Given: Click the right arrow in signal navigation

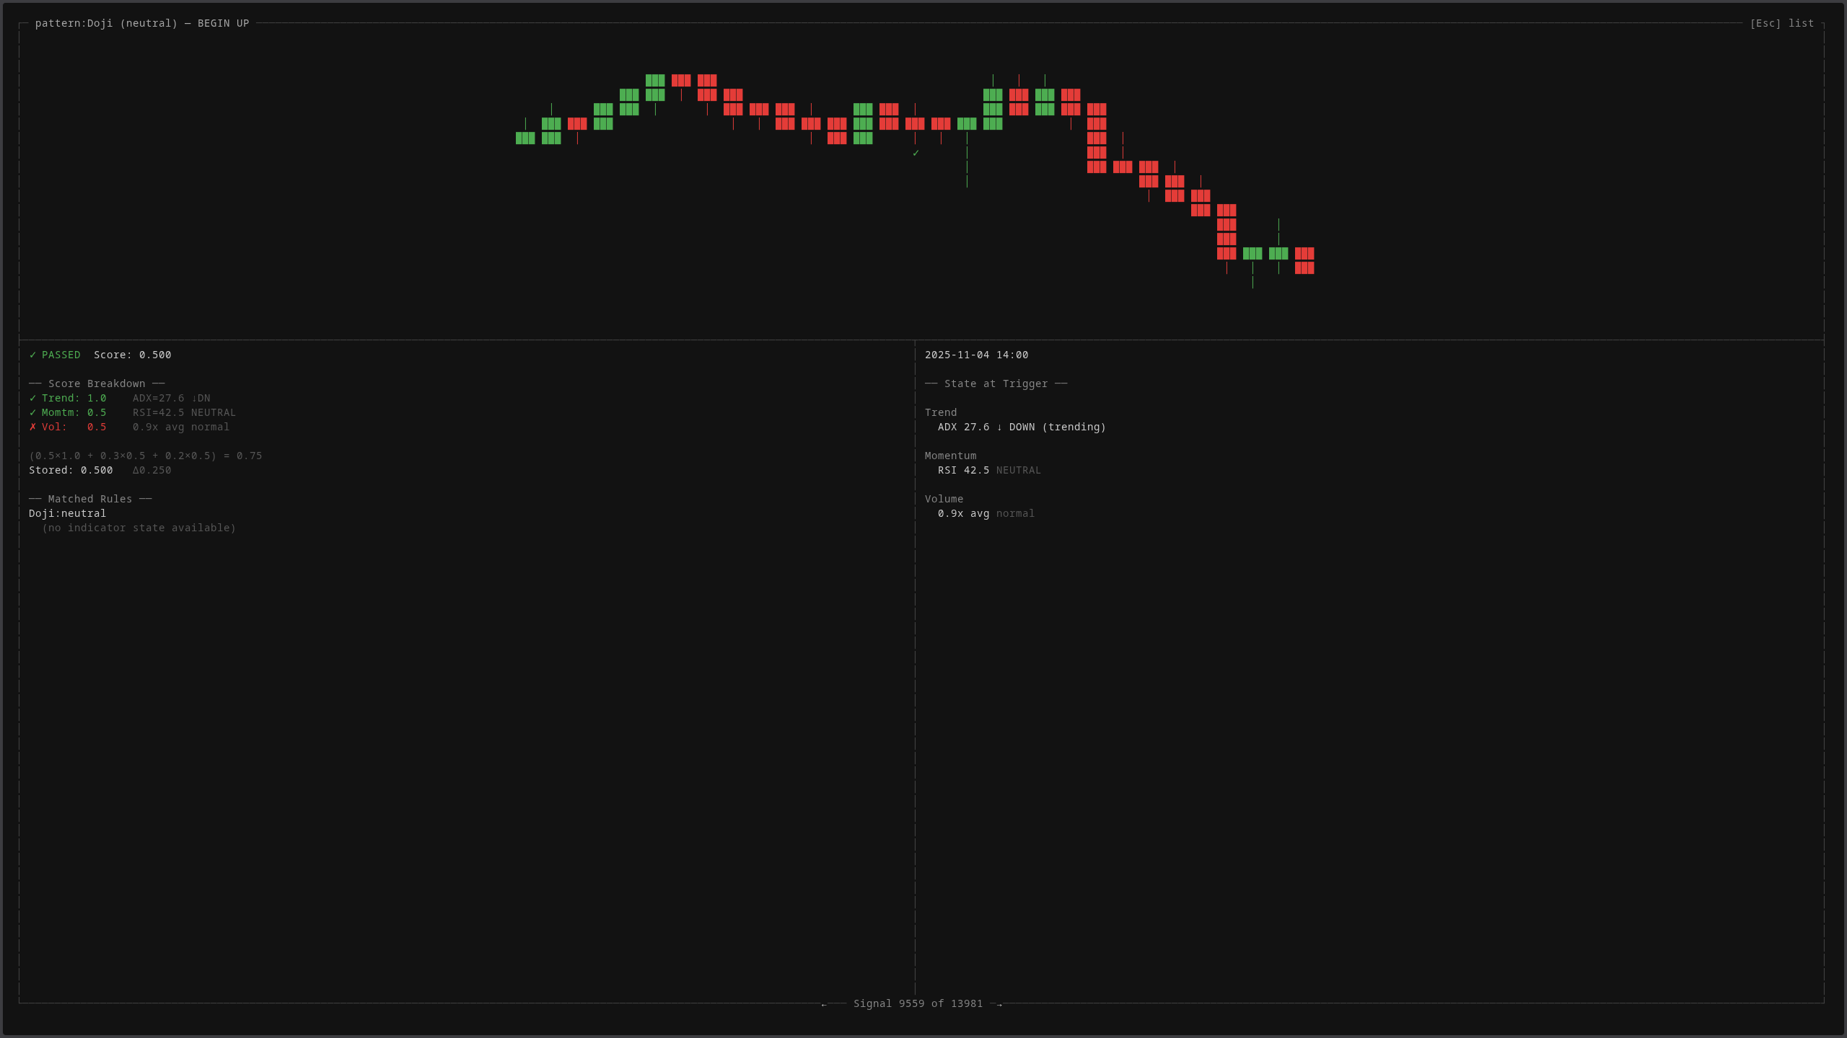Looking at the screenshot, I should click(x=999, y=1003).
